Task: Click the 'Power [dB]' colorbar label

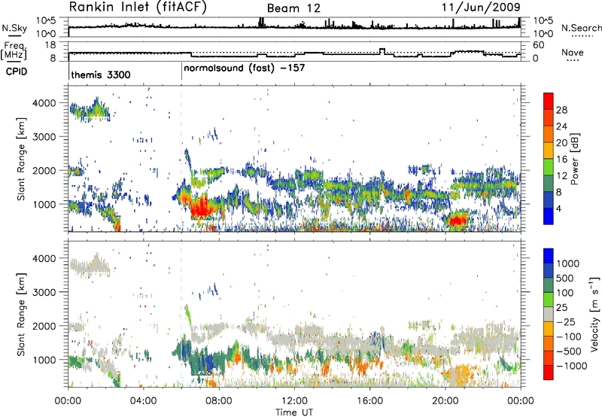Action: 574,159
